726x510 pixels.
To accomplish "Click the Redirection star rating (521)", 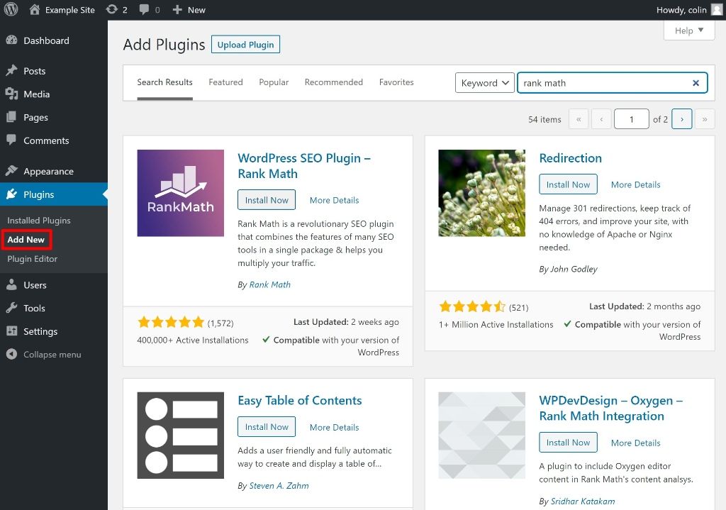I will coord(472,306).
